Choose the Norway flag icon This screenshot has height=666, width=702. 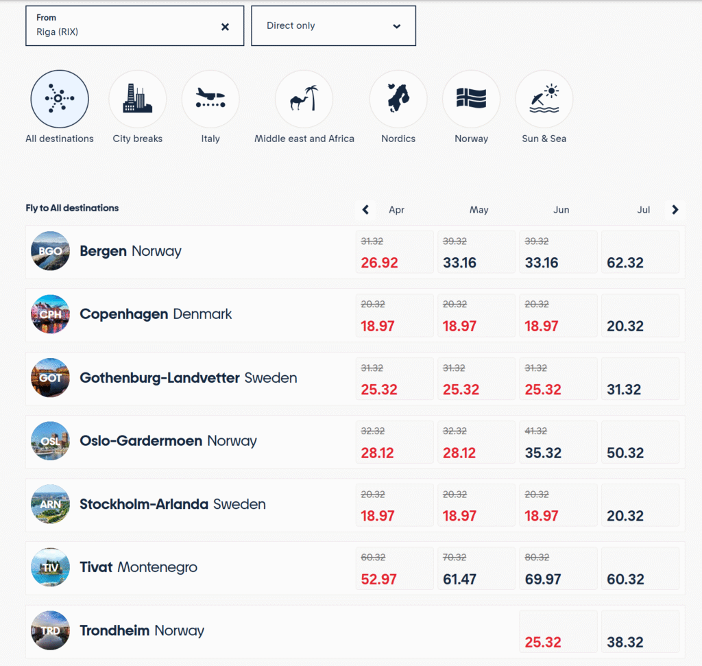coord(471,99)
